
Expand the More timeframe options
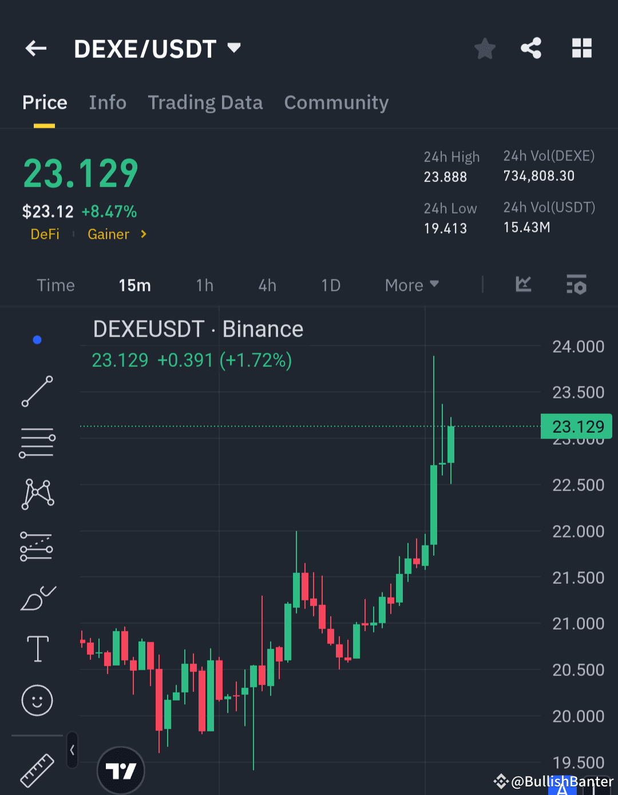[411, 285]
